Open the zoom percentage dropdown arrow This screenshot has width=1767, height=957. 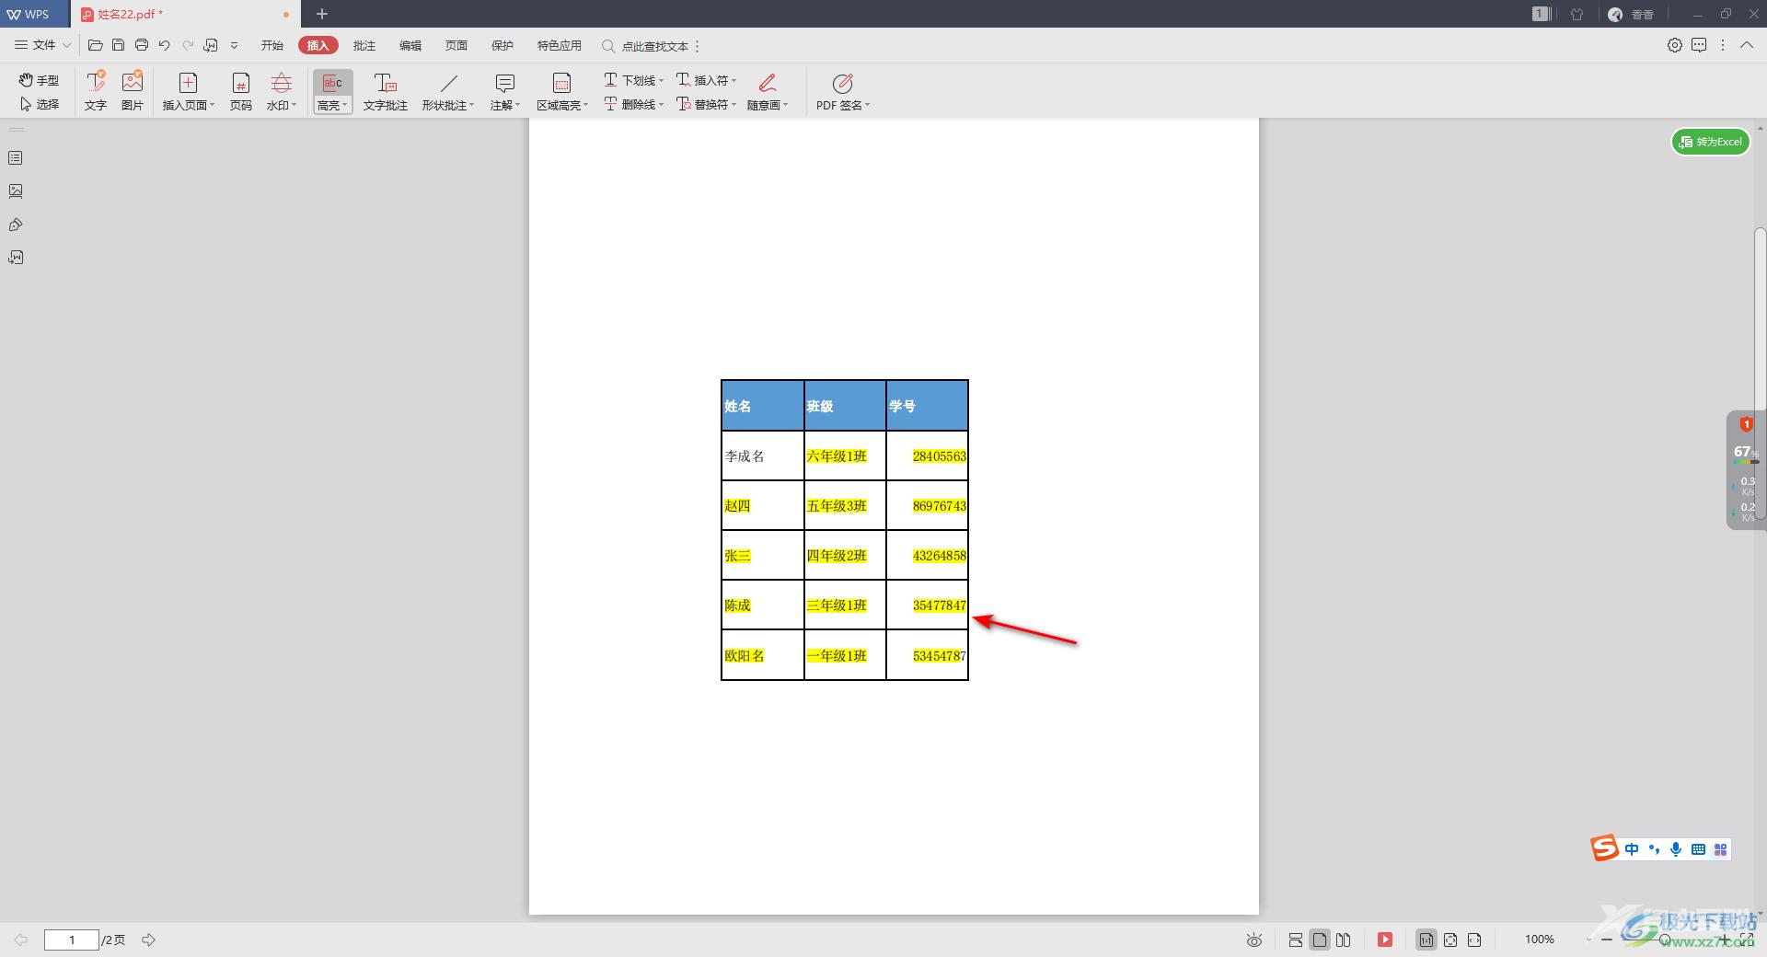click(1589, 940)
